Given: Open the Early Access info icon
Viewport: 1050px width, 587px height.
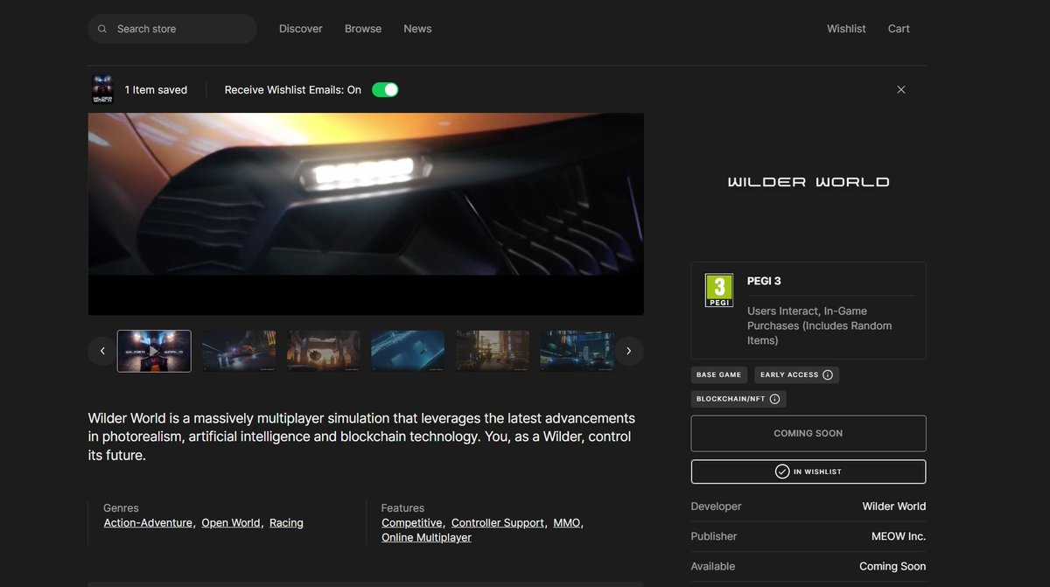Looking at the screenshot, I should tap(828, 374).
